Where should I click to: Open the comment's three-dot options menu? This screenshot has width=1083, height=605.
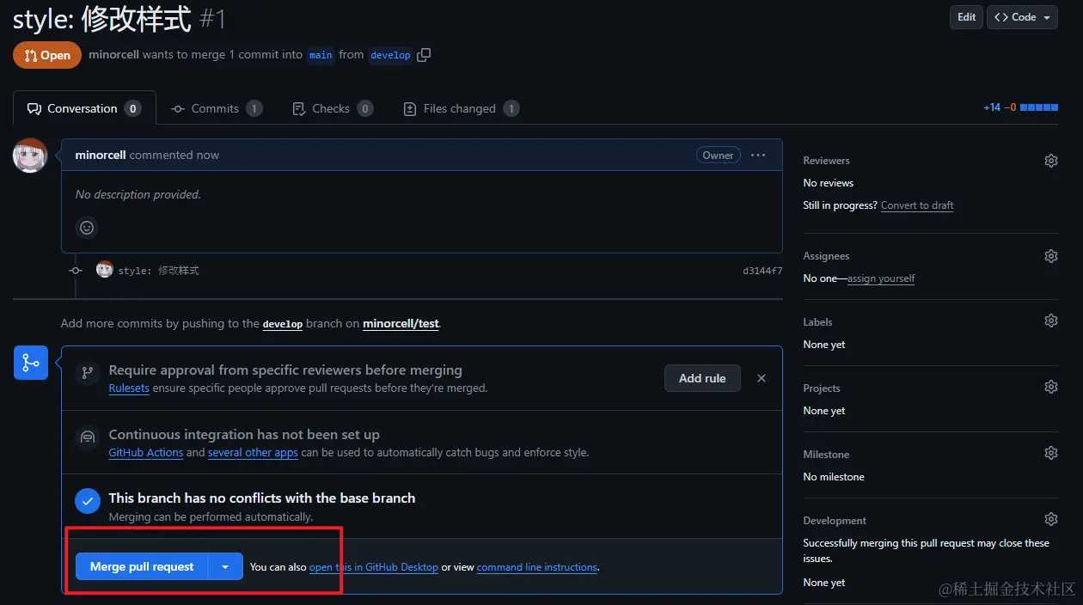(x=757, y=156)
